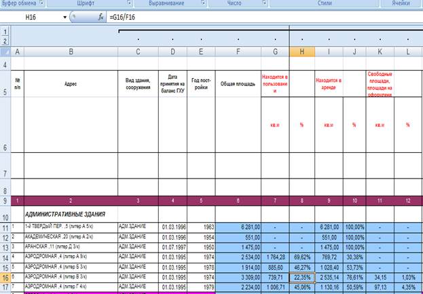Select the Адрес header cell
423x294 pixels.
71,84
